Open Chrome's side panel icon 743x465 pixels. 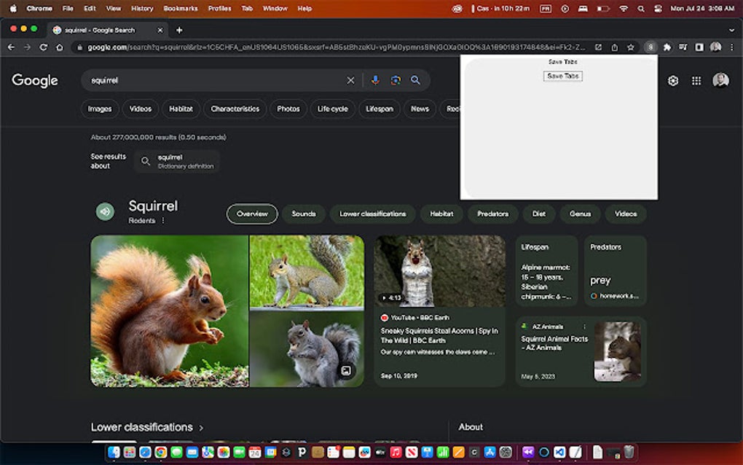click(699, 47)
